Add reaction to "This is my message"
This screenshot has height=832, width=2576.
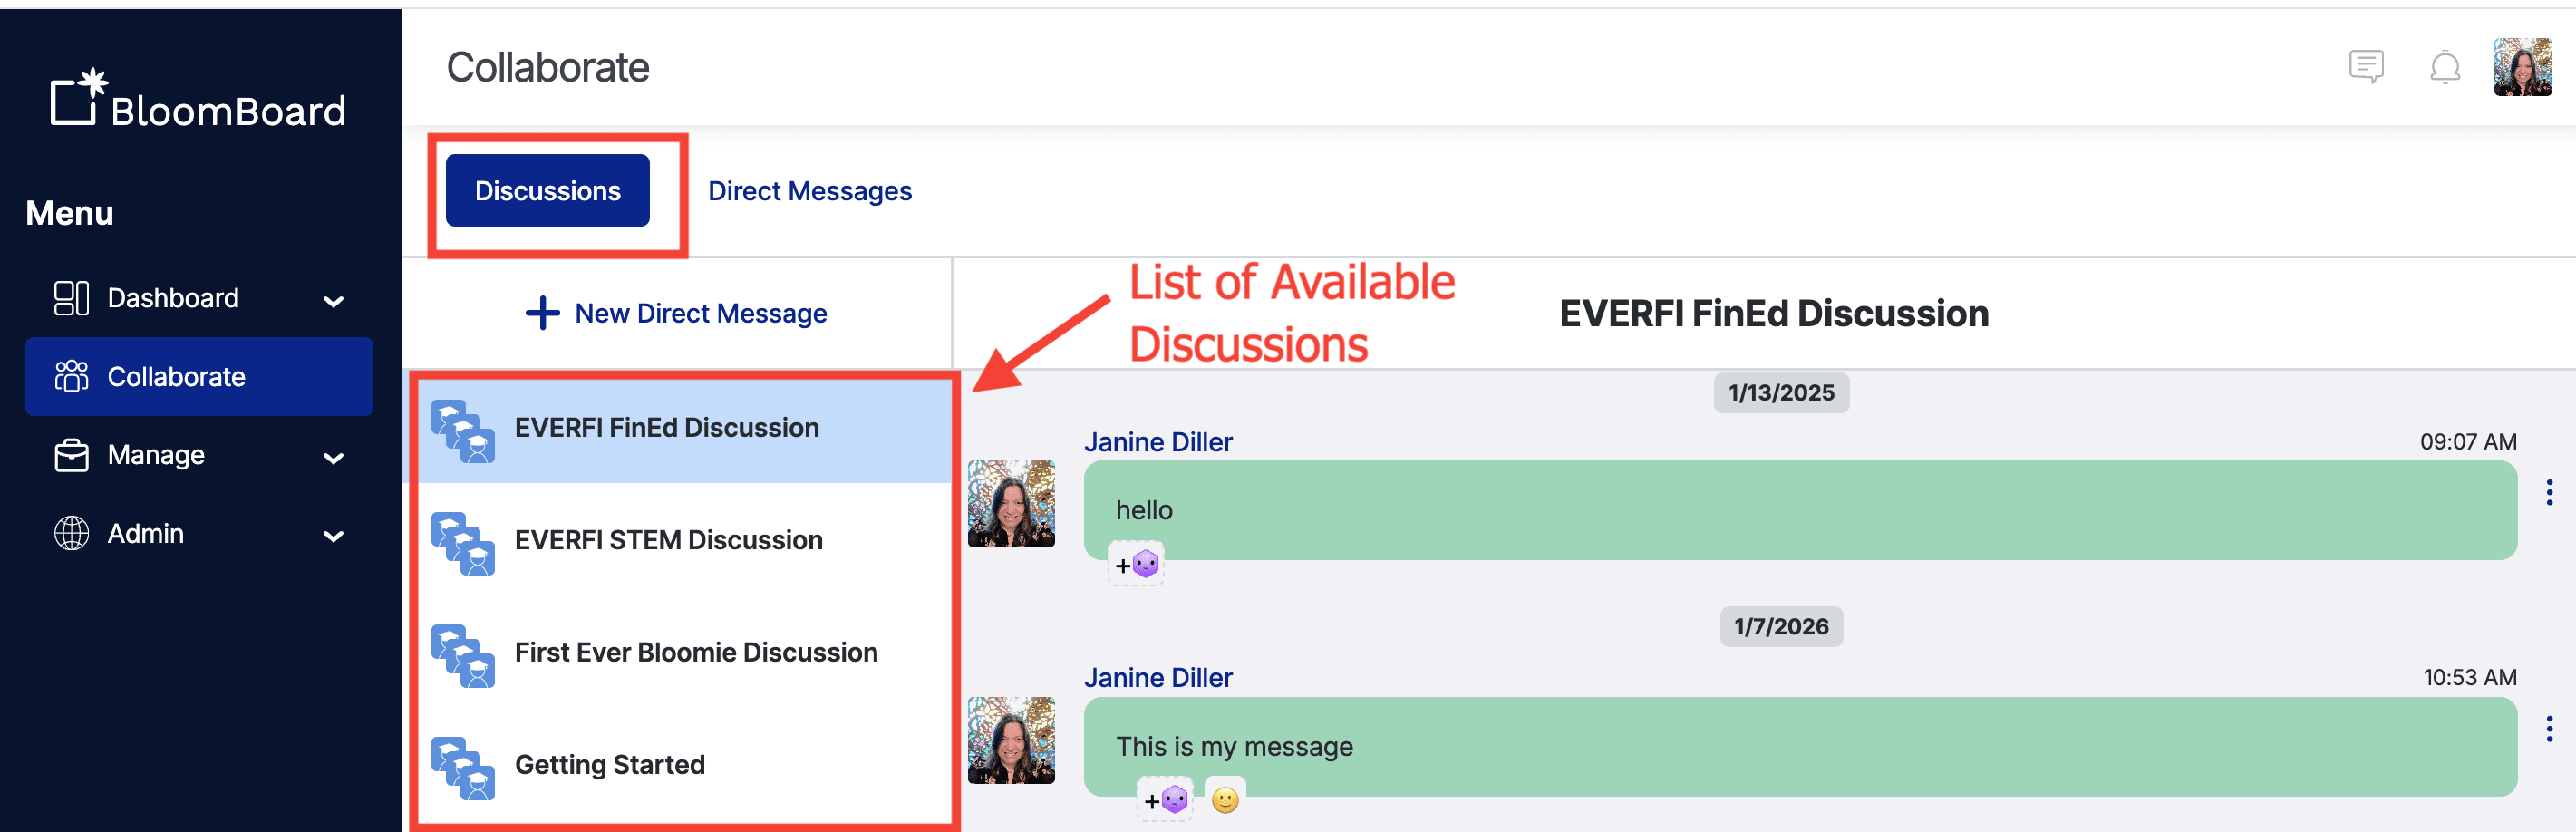pos(1165,800)
